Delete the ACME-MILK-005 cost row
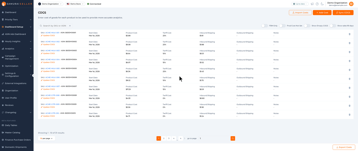This screenshot has height=151, width=358. click(x=349, y=70)
